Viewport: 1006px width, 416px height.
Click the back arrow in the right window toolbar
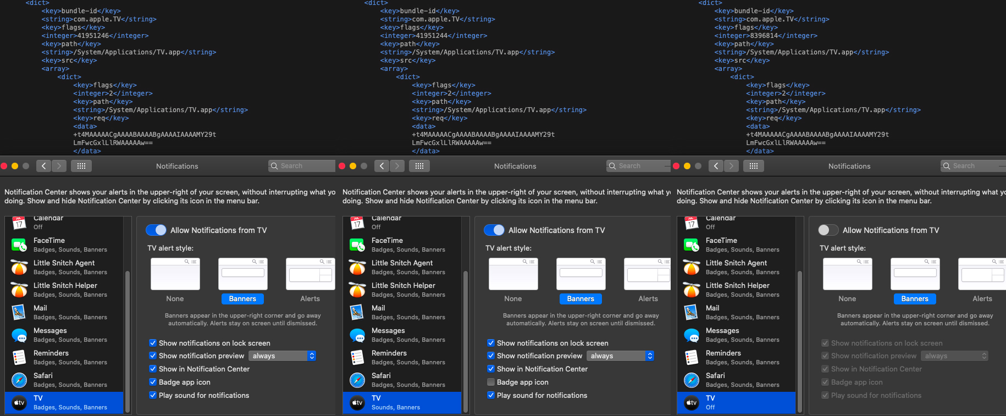[x=716, y=166]
